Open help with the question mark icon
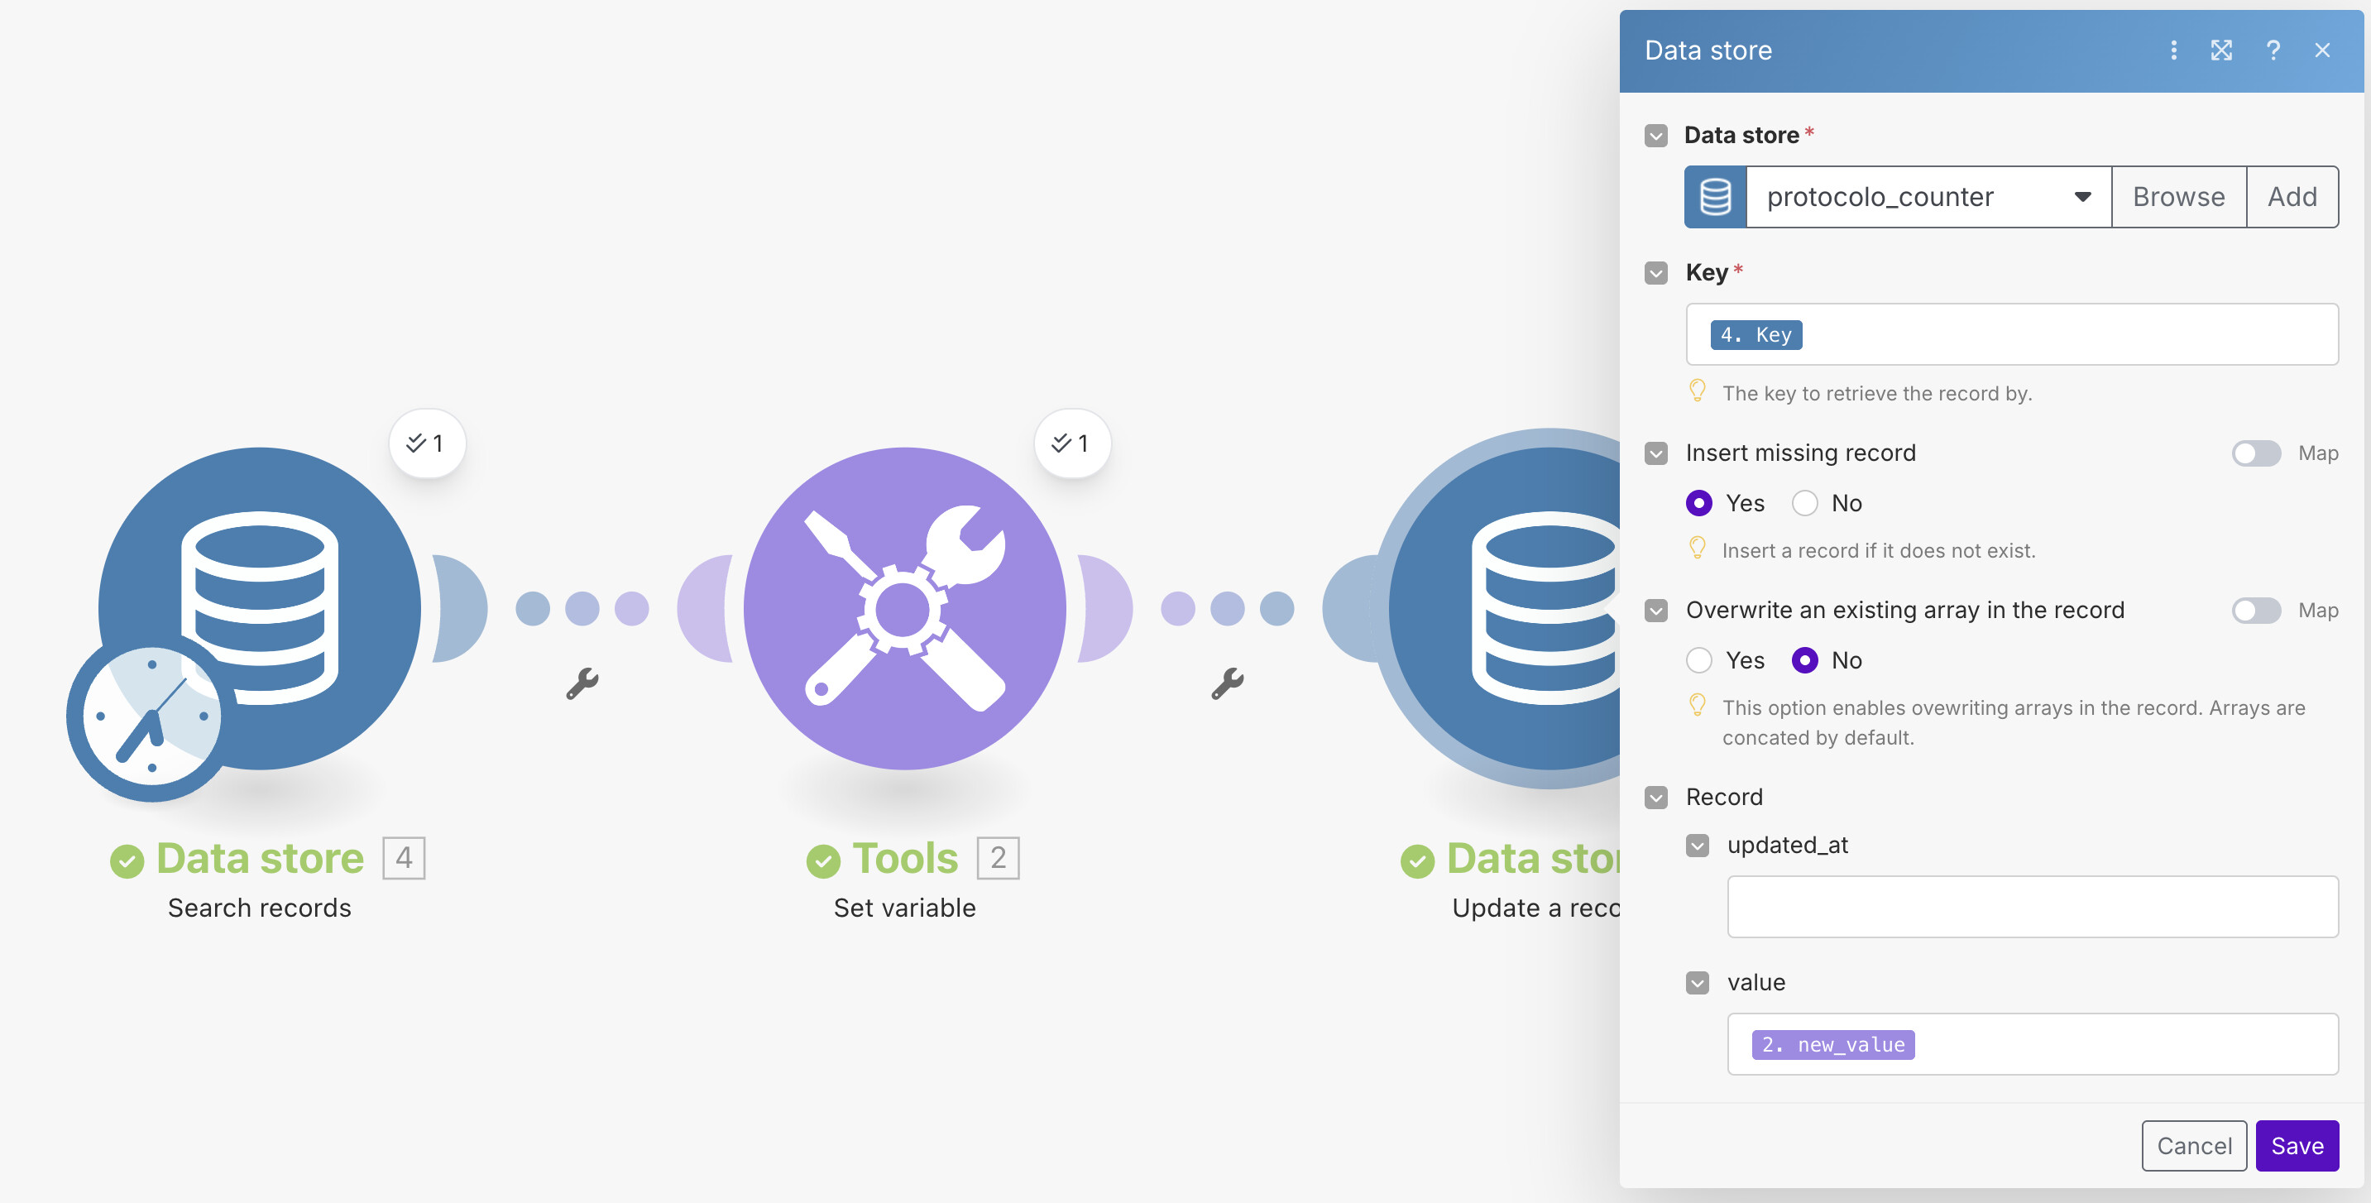Image resolution: width=2371 pixels, height=1203 pixels. point(2273,50)
